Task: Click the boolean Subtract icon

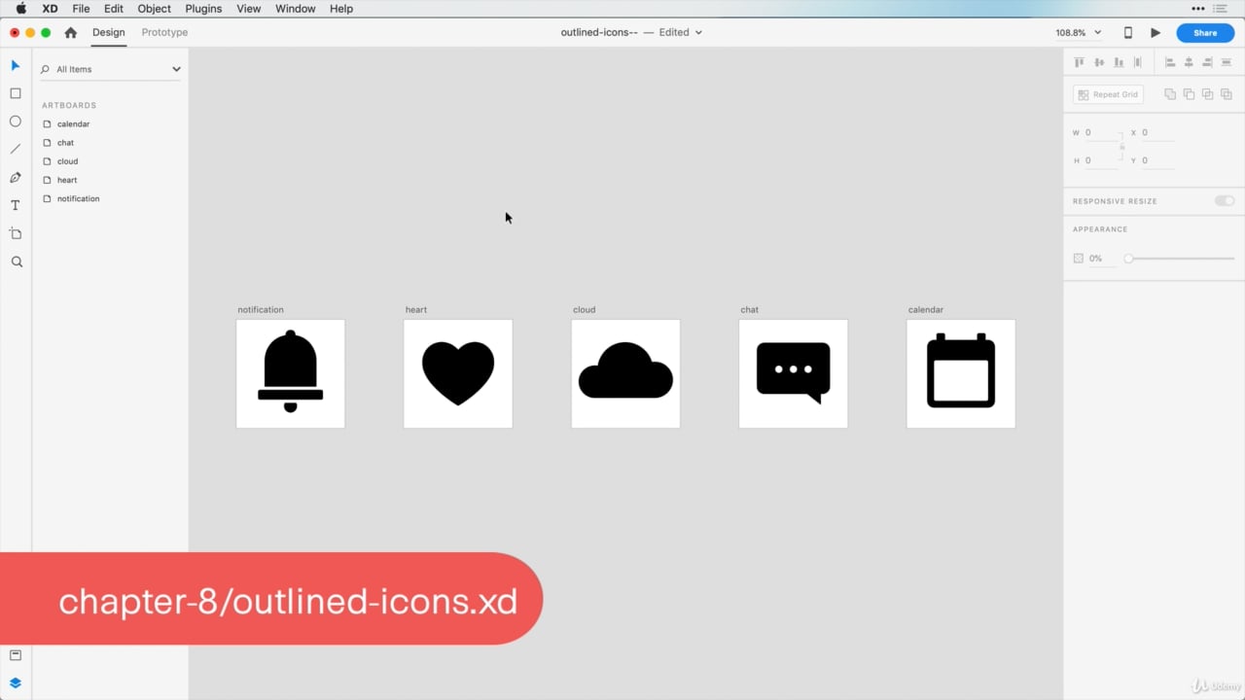Action: coord(1189,94)
